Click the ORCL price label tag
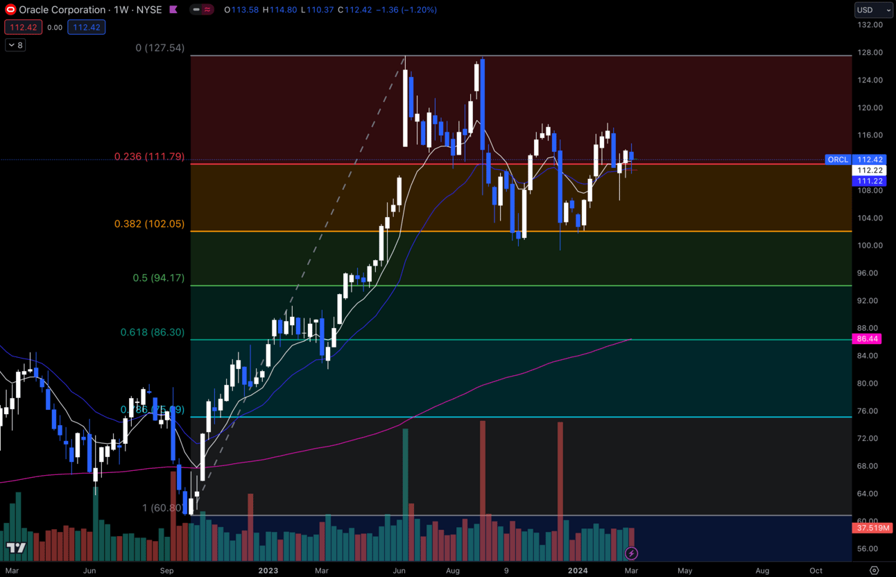The height and width of the screenshot is (577, 896). (x=838, y=160)
